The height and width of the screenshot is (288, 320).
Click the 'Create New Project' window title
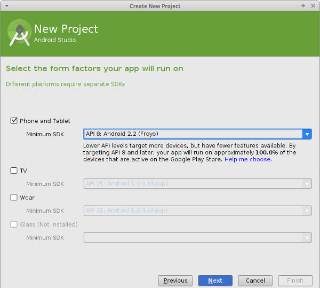click(155, 6)
